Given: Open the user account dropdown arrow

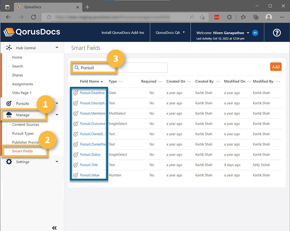Looking at the screenshot, I should coord(248,33).
